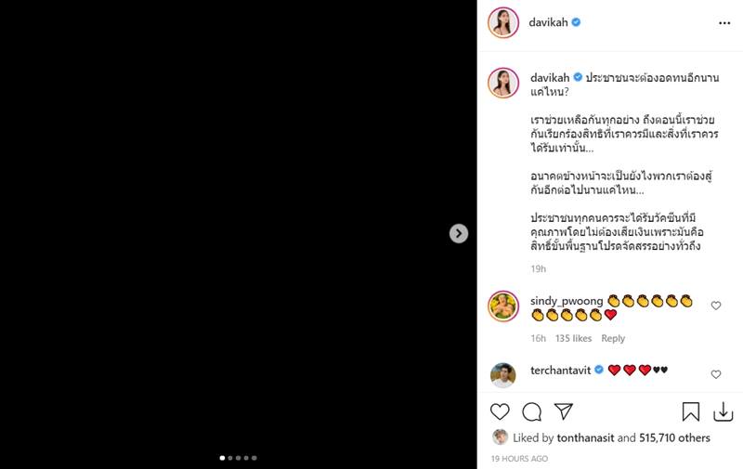The width and height of the screenshot is (743, 469).
Task: Reply to sindy_pwoong's comment
Action: click(x=613, y=339)
